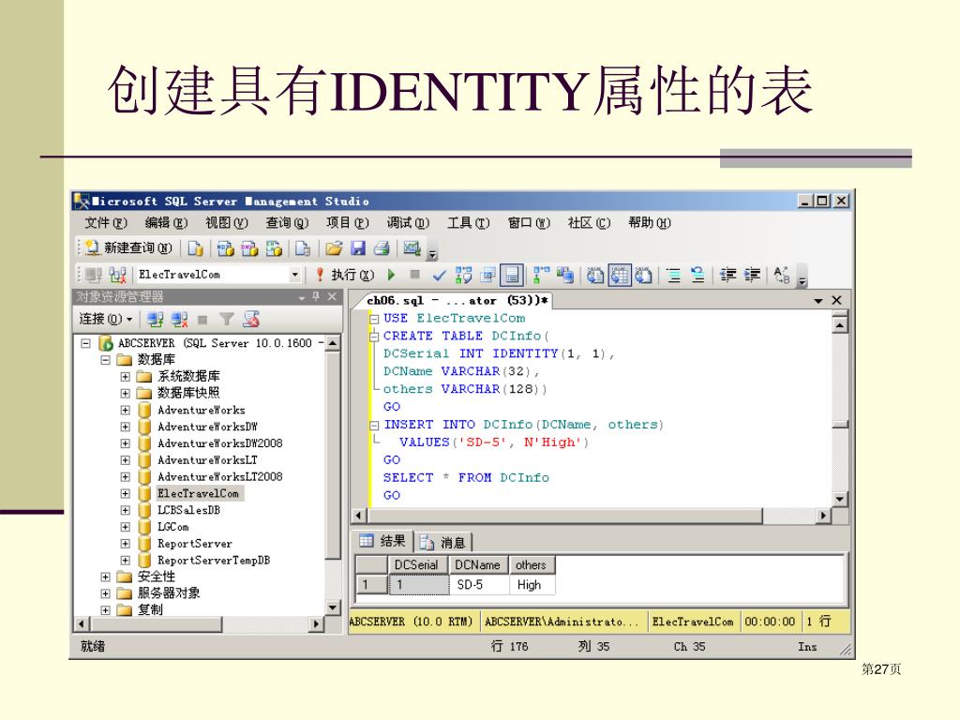Click the 新建查询(N) button
Screen dimensions: 960x720
click(128, 247)
